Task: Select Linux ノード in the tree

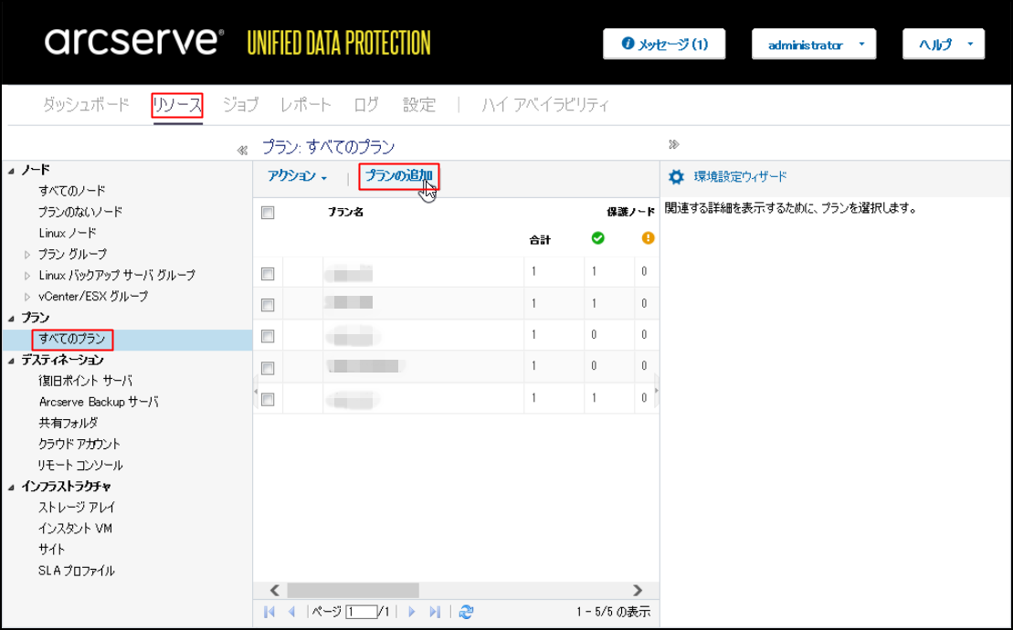Action: pos(68,233)
